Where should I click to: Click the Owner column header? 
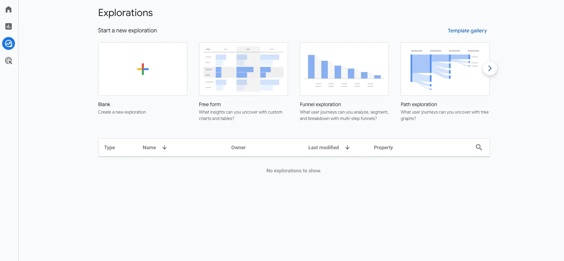coord(239,147)
